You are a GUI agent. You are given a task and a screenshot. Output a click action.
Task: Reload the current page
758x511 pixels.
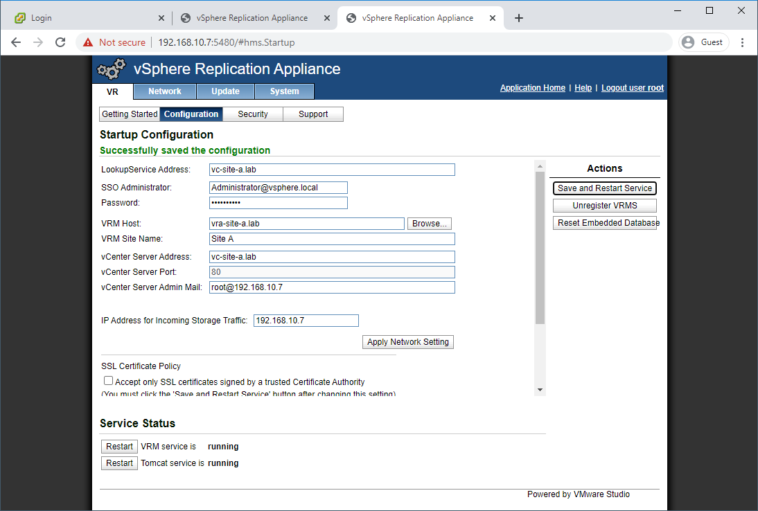tap(60, 42)
